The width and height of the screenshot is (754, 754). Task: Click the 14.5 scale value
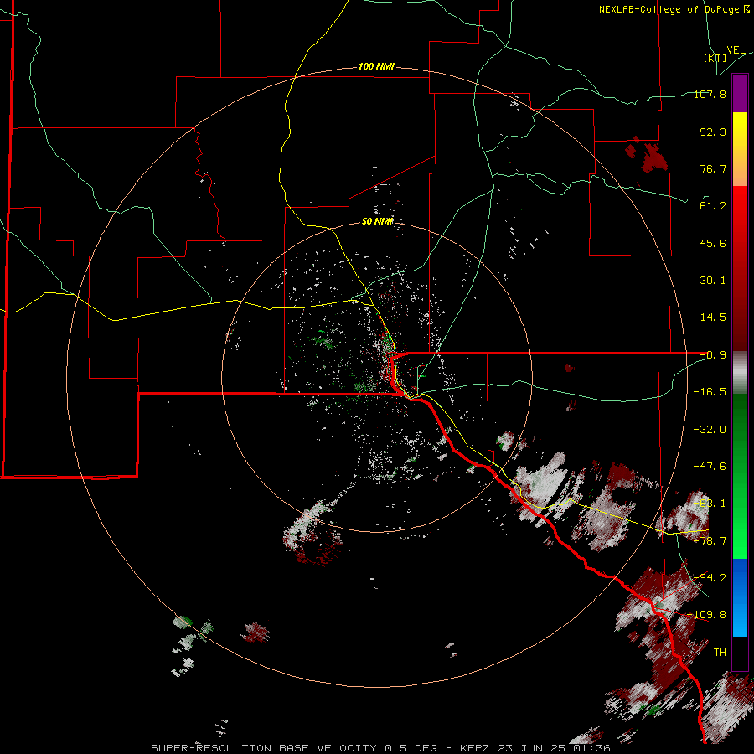pos(713,318)
